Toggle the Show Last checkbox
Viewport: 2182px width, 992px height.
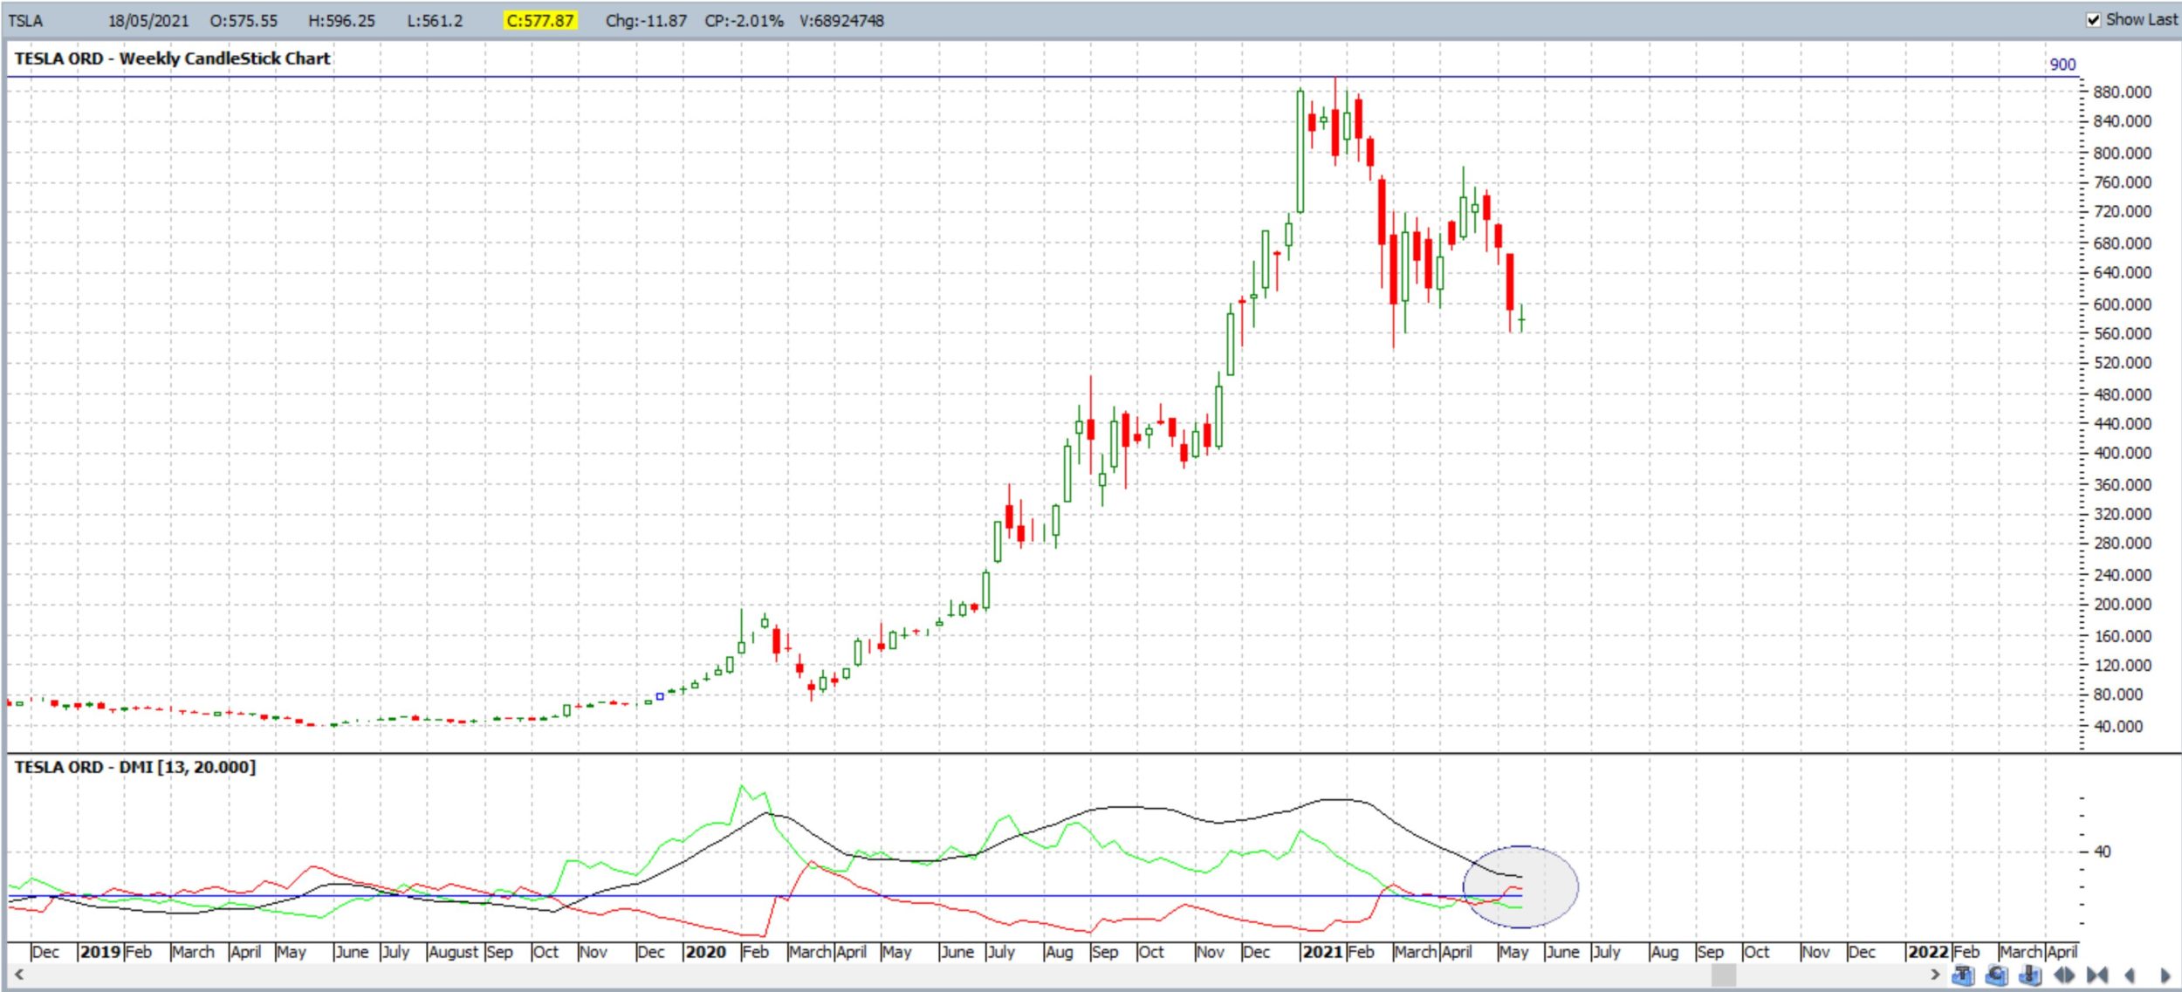pyautogui.click(x=2093, y=20)
